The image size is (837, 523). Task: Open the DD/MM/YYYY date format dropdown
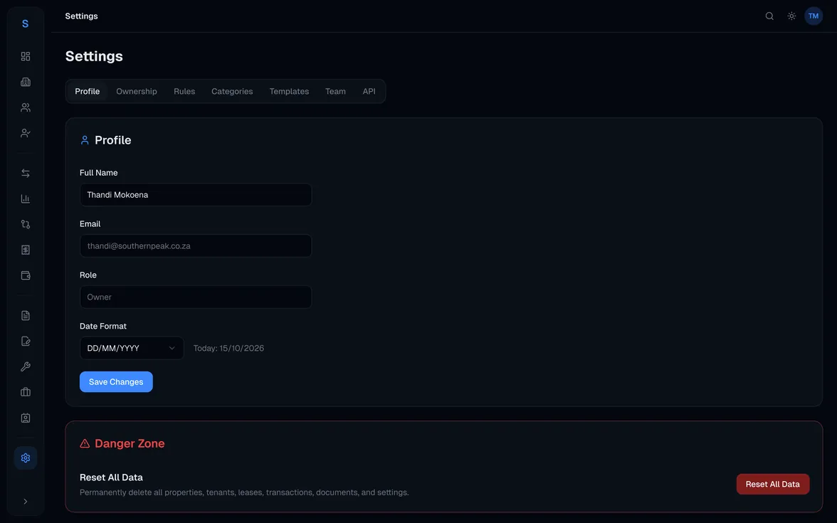[132, 348]
